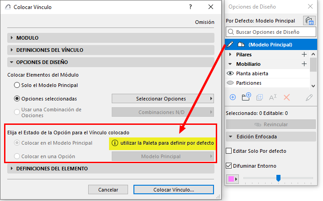
Task: Select Usar una Combinación de Opciones radio
Action: click(17, 112)
